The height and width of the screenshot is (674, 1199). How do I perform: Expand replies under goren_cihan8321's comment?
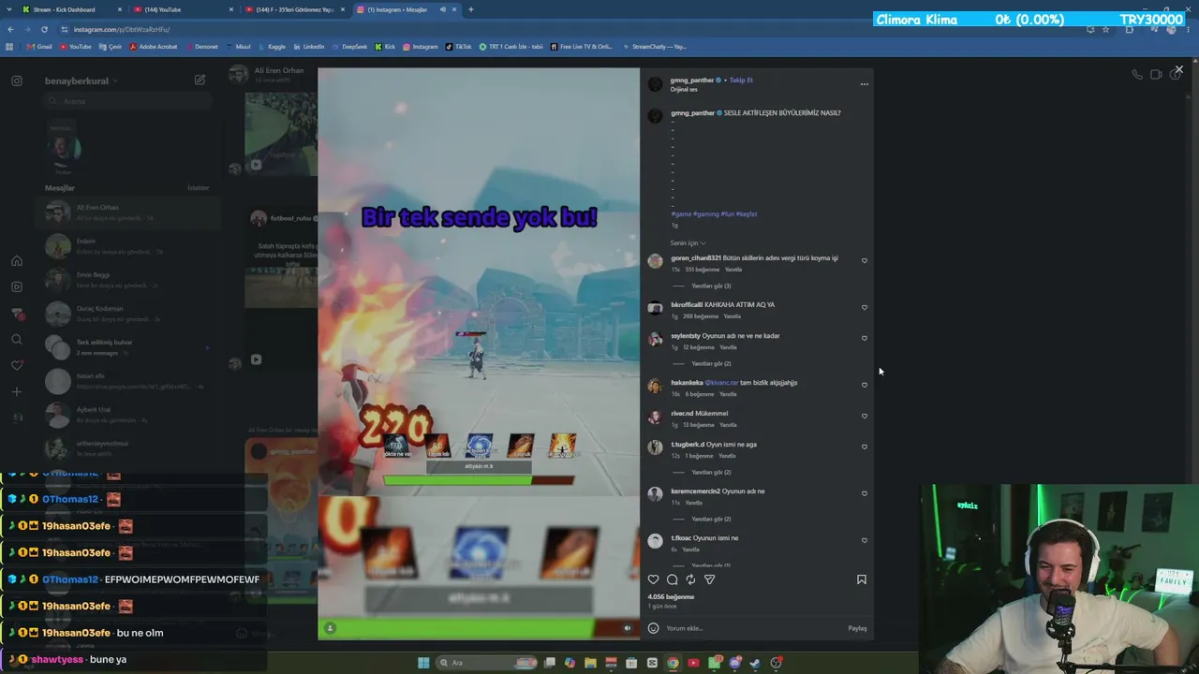click(711, 286)
